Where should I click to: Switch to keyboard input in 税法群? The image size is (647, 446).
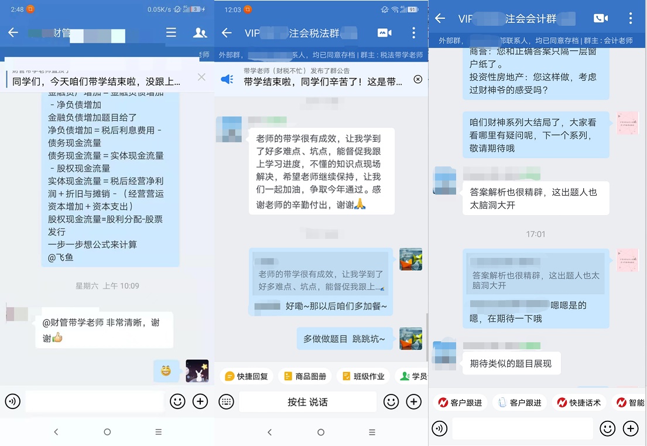(226, 402)
